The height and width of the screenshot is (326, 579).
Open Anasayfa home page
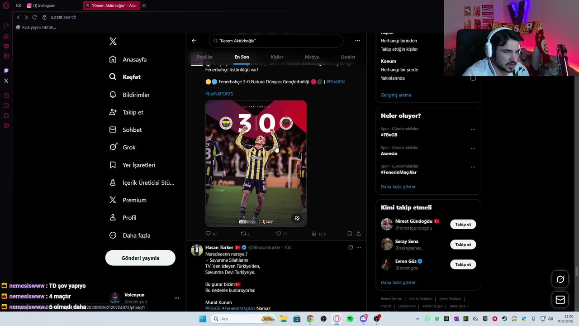pyautogui.click(x=128, y=59)
